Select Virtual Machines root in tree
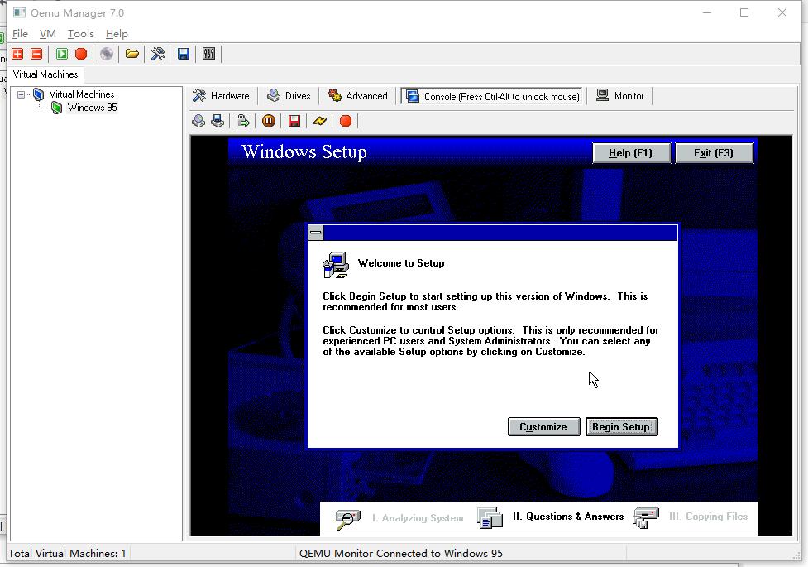 pyautogui.click(x=81, y=94)
